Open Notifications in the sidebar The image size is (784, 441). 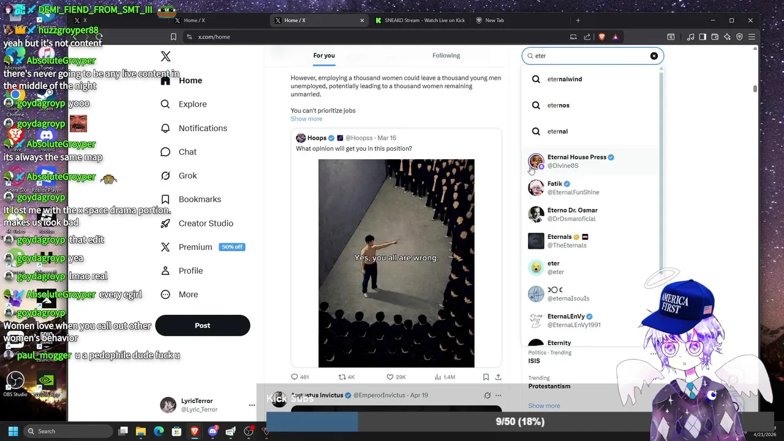pyautogui.click(x=194, y=128)
